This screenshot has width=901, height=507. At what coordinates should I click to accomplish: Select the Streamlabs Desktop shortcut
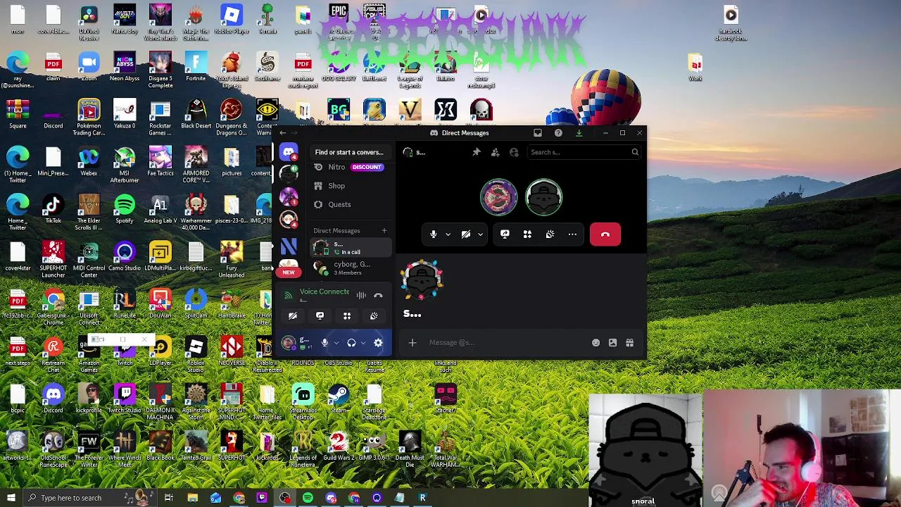(303, 403)
